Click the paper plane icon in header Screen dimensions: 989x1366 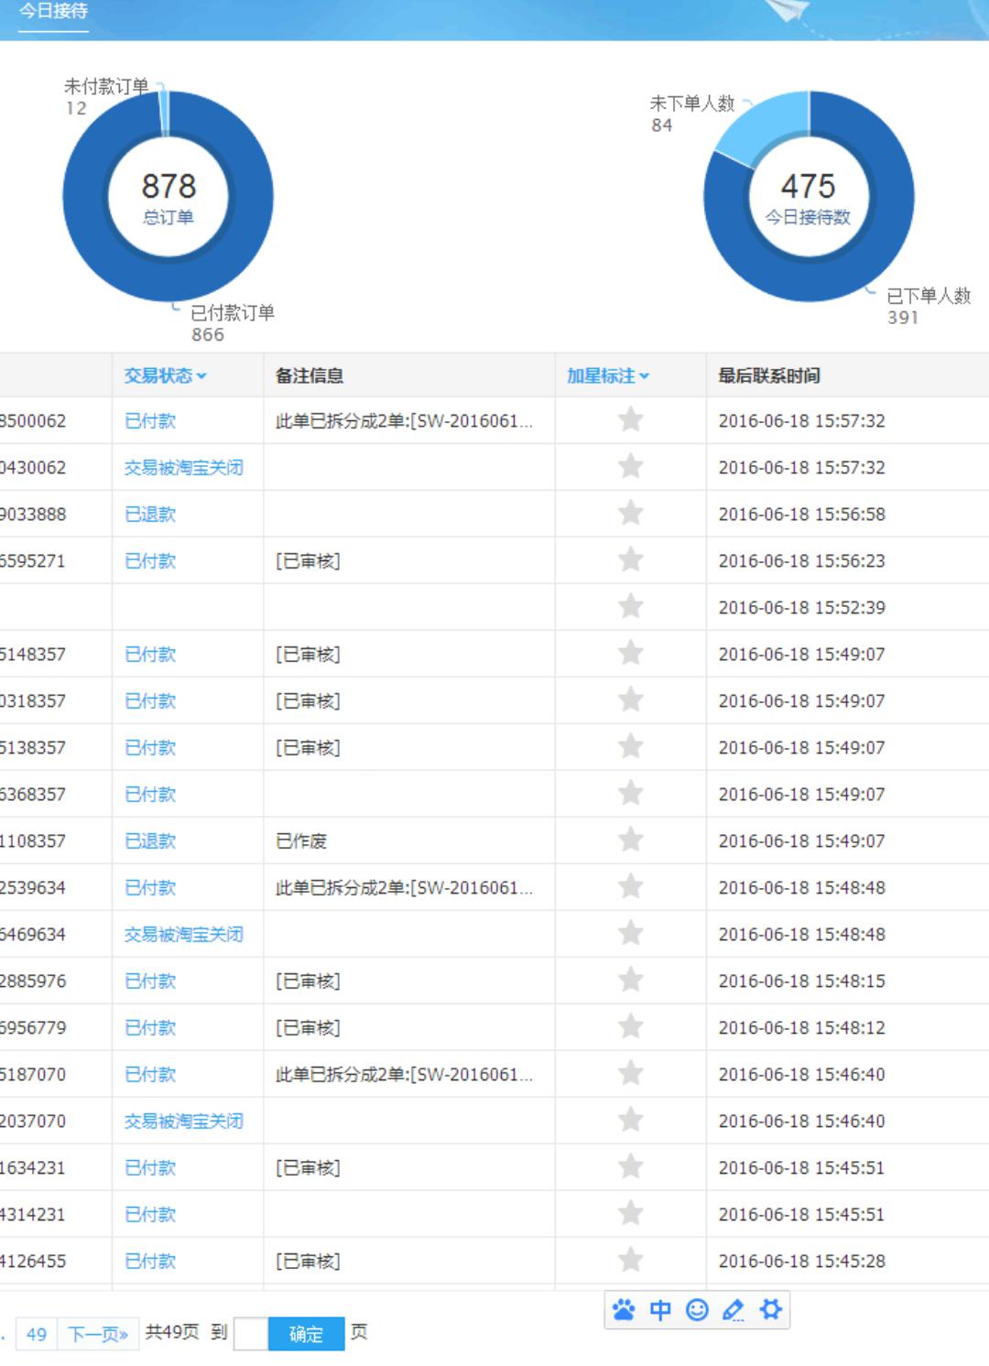point(788,11)
